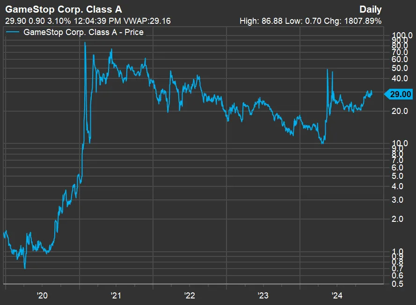
Task: Click the 6.0 y-axis price label
Action: click(x=397, y=168)
